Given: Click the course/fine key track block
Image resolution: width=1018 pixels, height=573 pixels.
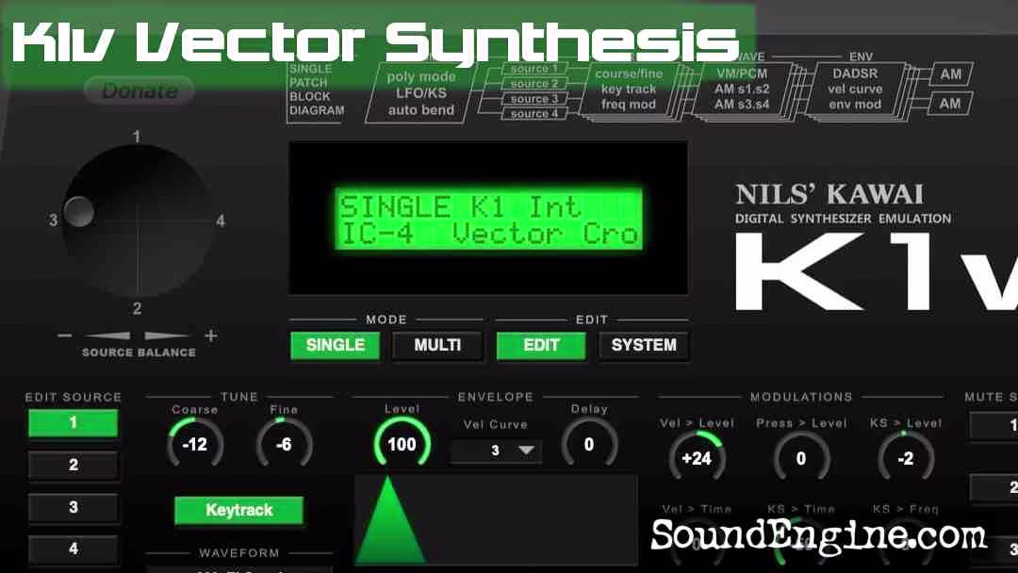Looking at the screenshot, I should [x=628, y=89].
